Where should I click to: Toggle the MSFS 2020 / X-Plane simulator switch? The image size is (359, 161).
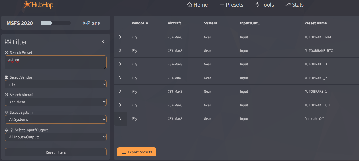point(56,23)
